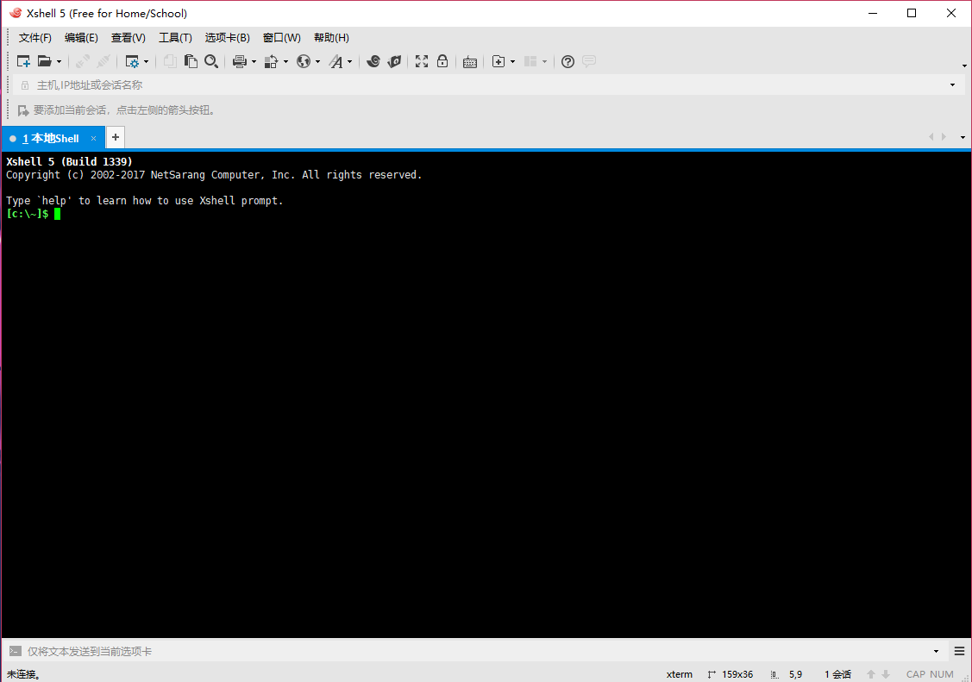
Task: Open the 文件(F) menu
Action: click(x=34, y=38)
